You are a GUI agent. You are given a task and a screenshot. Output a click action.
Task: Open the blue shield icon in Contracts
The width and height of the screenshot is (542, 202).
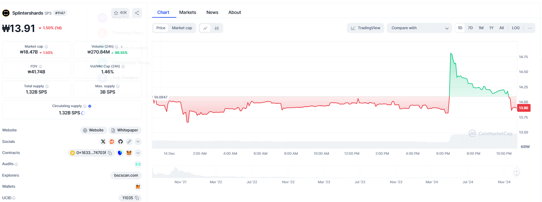coord(120,153)
